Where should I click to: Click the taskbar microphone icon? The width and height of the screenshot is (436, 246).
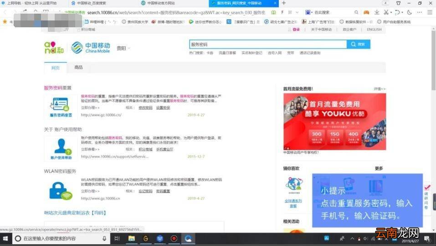point(104,239)
